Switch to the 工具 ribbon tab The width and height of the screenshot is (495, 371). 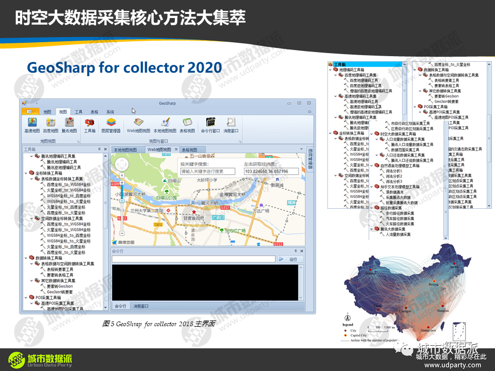(78, 112)
